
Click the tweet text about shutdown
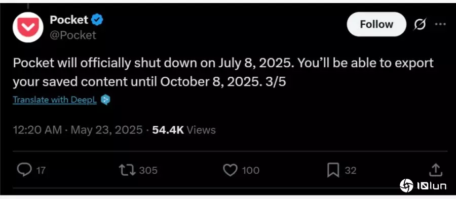[223, 73]
